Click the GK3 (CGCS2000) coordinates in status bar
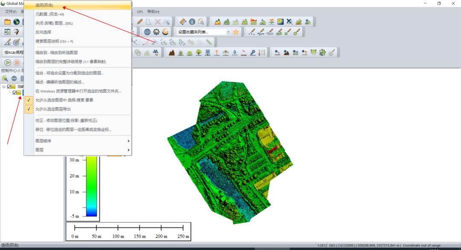This screenshot has height=250, width=461. [364, 245]
